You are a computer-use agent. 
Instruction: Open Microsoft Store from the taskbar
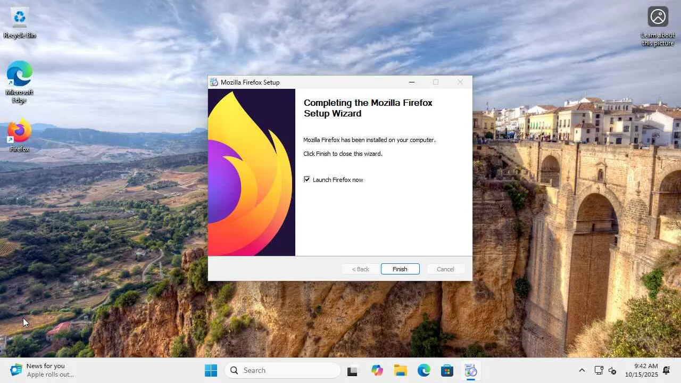pyautogui.click(x=447, y=370)
